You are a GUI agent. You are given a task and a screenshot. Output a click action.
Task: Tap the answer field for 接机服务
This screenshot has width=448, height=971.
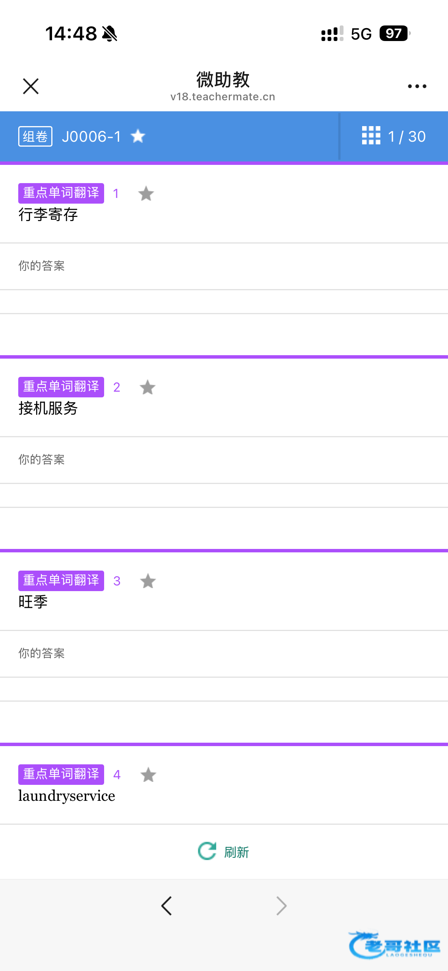click(x=224, y=460)
